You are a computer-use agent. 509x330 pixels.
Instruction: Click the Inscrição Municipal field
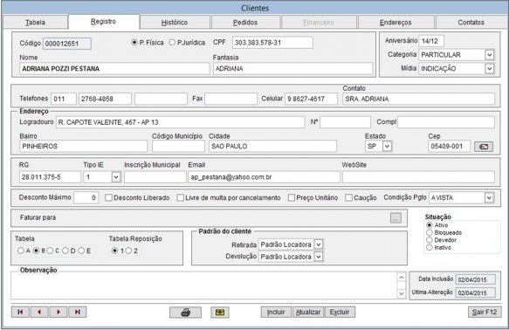(x=155, y=177)
